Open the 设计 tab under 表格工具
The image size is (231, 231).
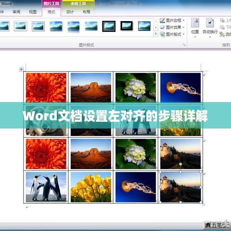70,12
